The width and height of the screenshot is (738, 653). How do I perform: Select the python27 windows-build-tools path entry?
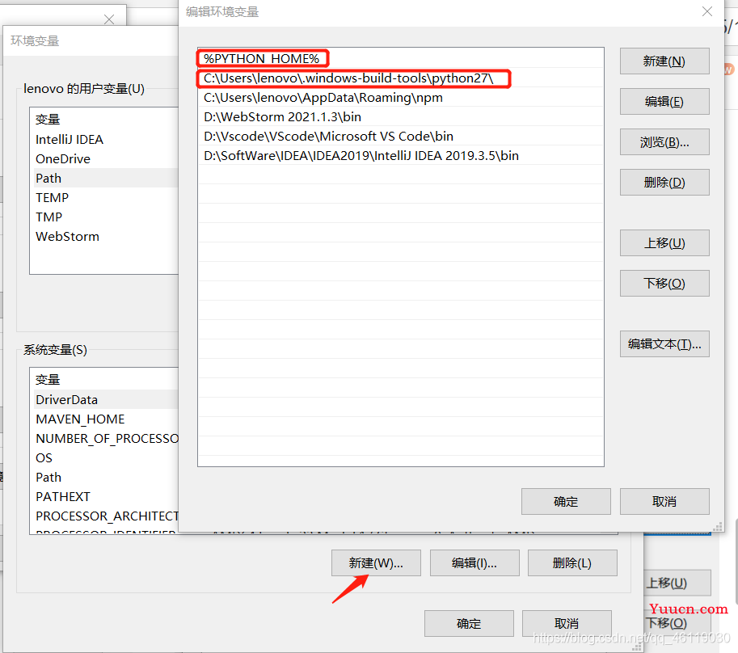coord(401,78)
